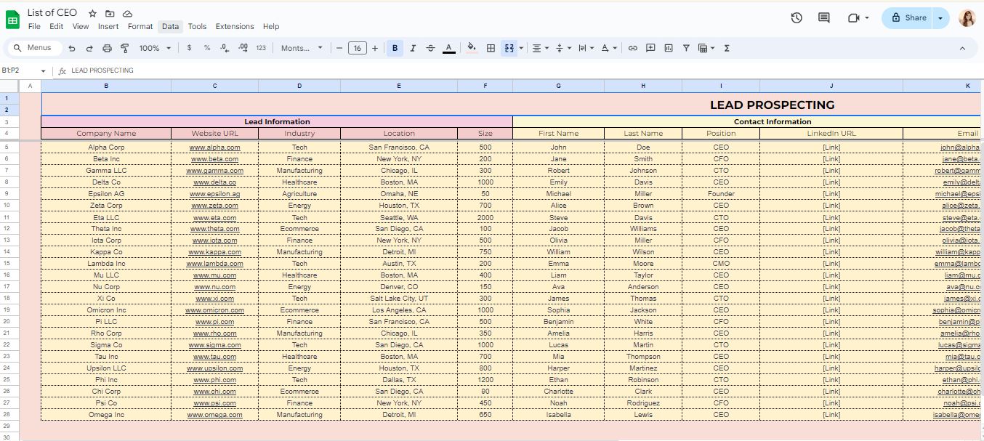Image resolution: width=984 pixels, height=441 pixels.
Task: Open the Share options dropdown arrow
Action: click(x=941, y=17)
